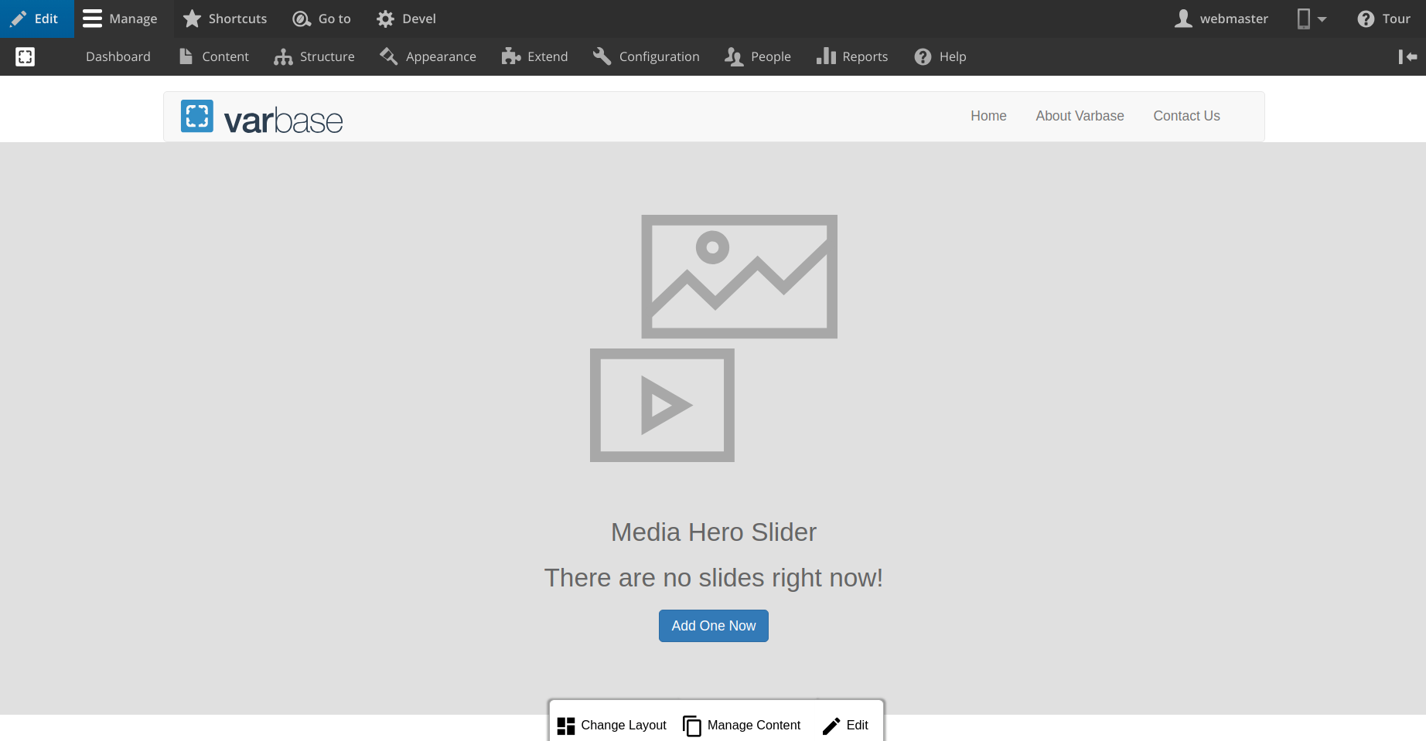Click the Add One Now button
This screenshot has height=741, width=1426.
coord(713,626)
